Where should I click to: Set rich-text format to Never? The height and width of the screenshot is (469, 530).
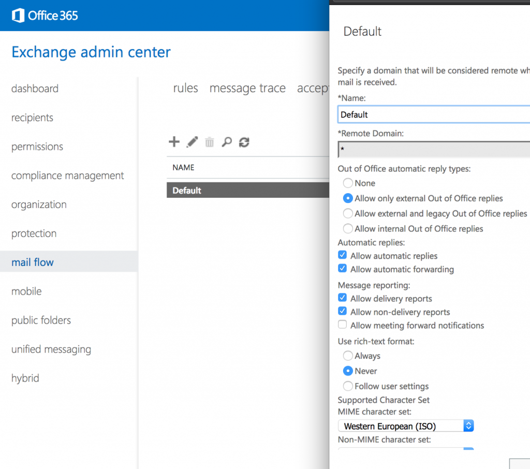(x=348, y=371)
